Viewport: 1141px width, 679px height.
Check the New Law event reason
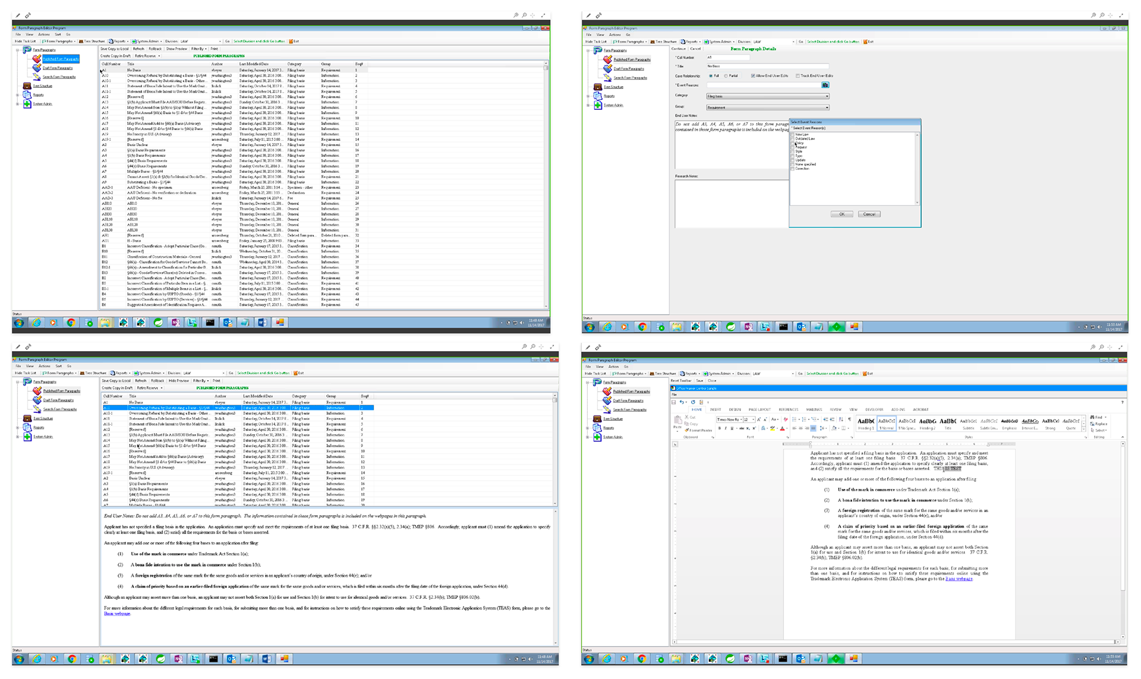792,135
